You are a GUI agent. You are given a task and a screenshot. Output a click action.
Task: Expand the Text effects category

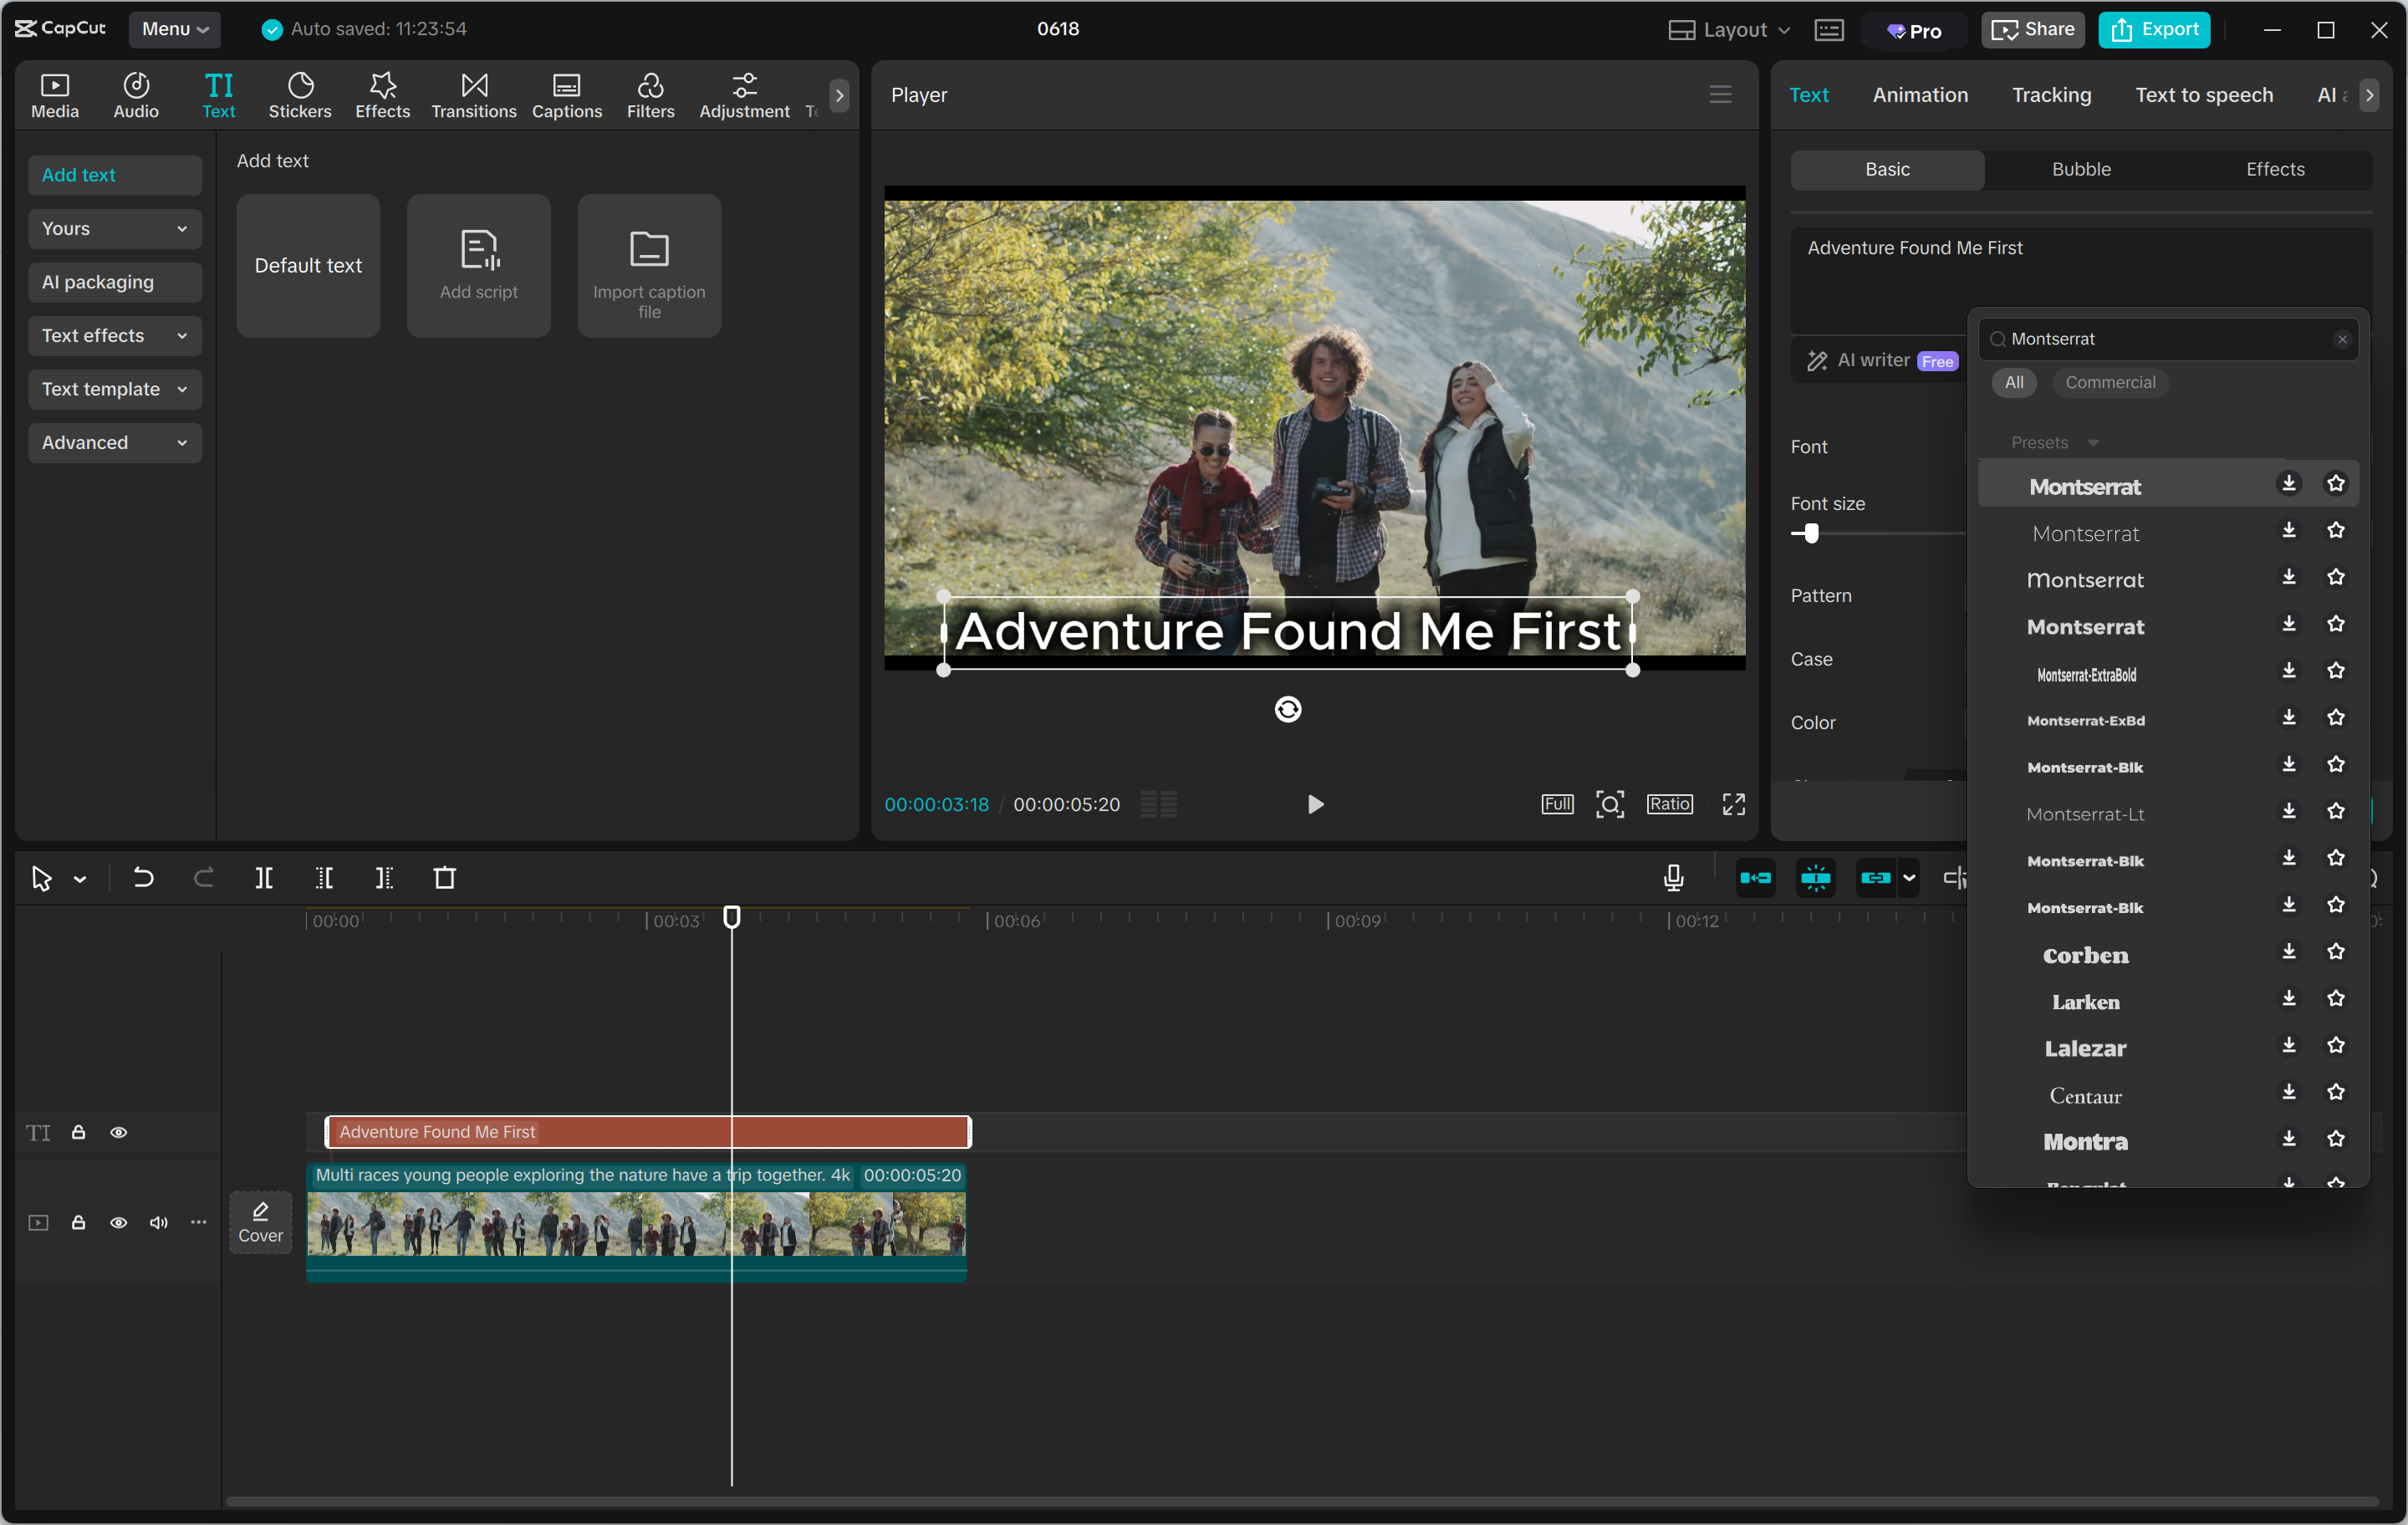[x=114, y=336]
